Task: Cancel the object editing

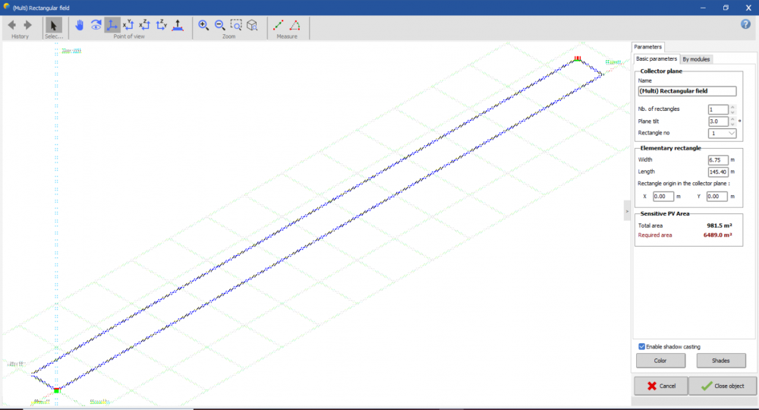Action: coord(661,386)
